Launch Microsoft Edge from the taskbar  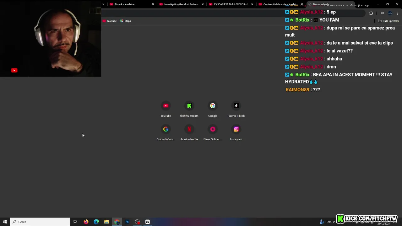[96, 222]
